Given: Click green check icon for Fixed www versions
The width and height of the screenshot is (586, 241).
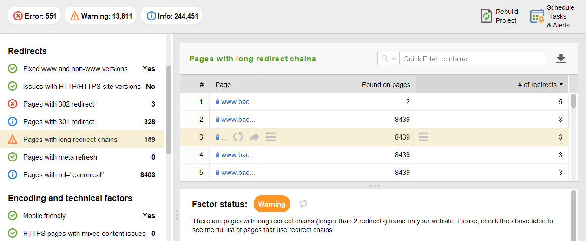Looking at the screenshot, I should tap(13, 69).
